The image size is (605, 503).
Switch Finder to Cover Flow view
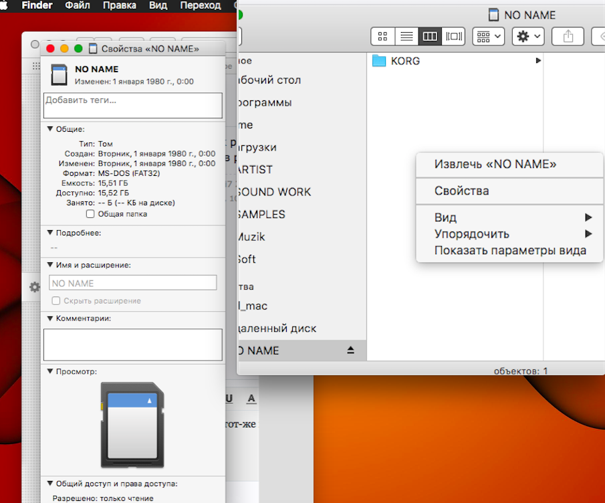coord(453,37)
